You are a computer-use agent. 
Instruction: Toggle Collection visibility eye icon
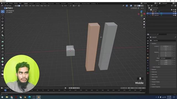click(173, 10)
